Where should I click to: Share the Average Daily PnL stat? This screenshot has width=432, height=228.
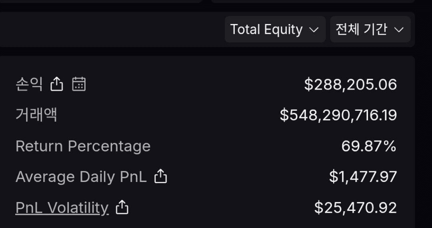click(x=161, y=176)
